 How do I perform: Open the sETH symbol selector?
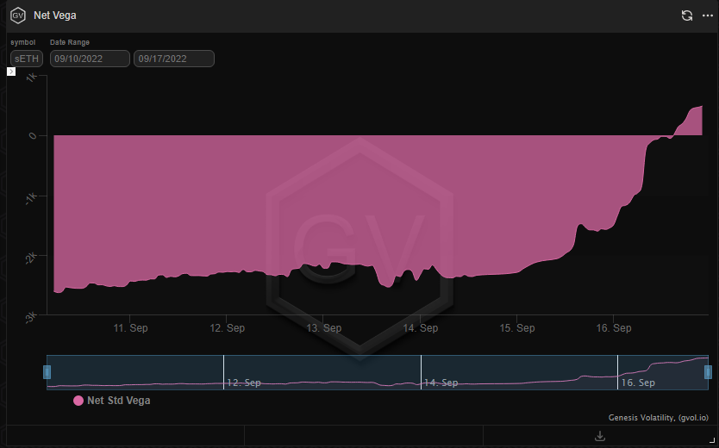click(27, 59)
